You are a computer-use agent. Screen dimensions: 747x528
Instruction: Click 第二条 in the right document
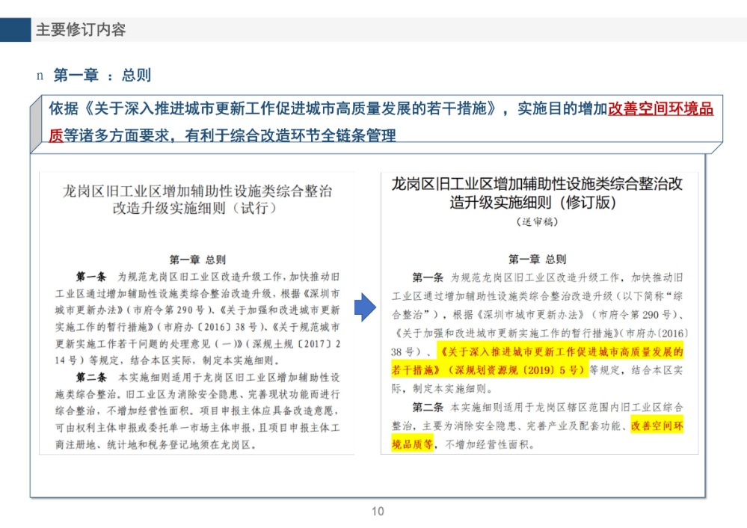[427, 408]
